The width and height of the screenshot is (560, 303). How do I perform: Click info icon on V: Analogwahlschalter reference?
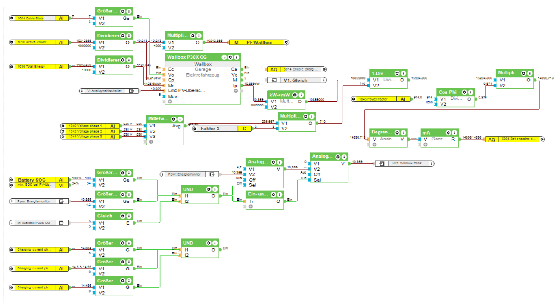[x=82, y=91]
